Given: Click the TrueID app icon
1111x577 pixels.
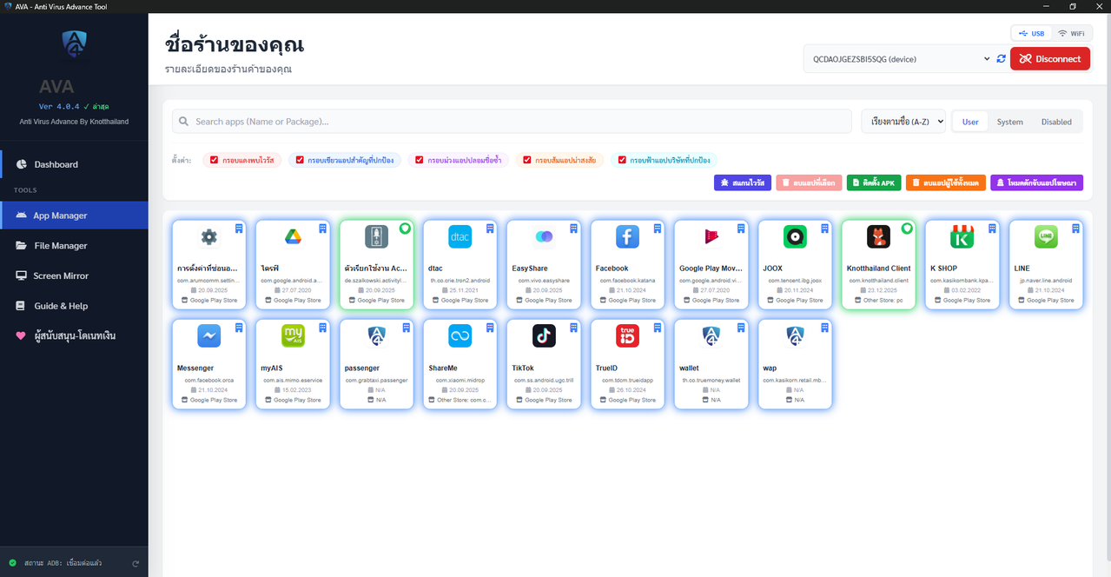Looking at the screenshot, I should (x=627, y=335).
